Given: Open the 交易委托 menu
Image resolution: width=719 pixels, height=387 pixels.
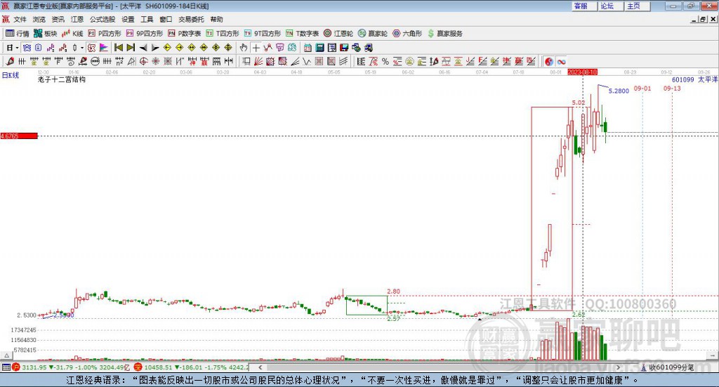Looking at the screenshot, I should [191, 19].
